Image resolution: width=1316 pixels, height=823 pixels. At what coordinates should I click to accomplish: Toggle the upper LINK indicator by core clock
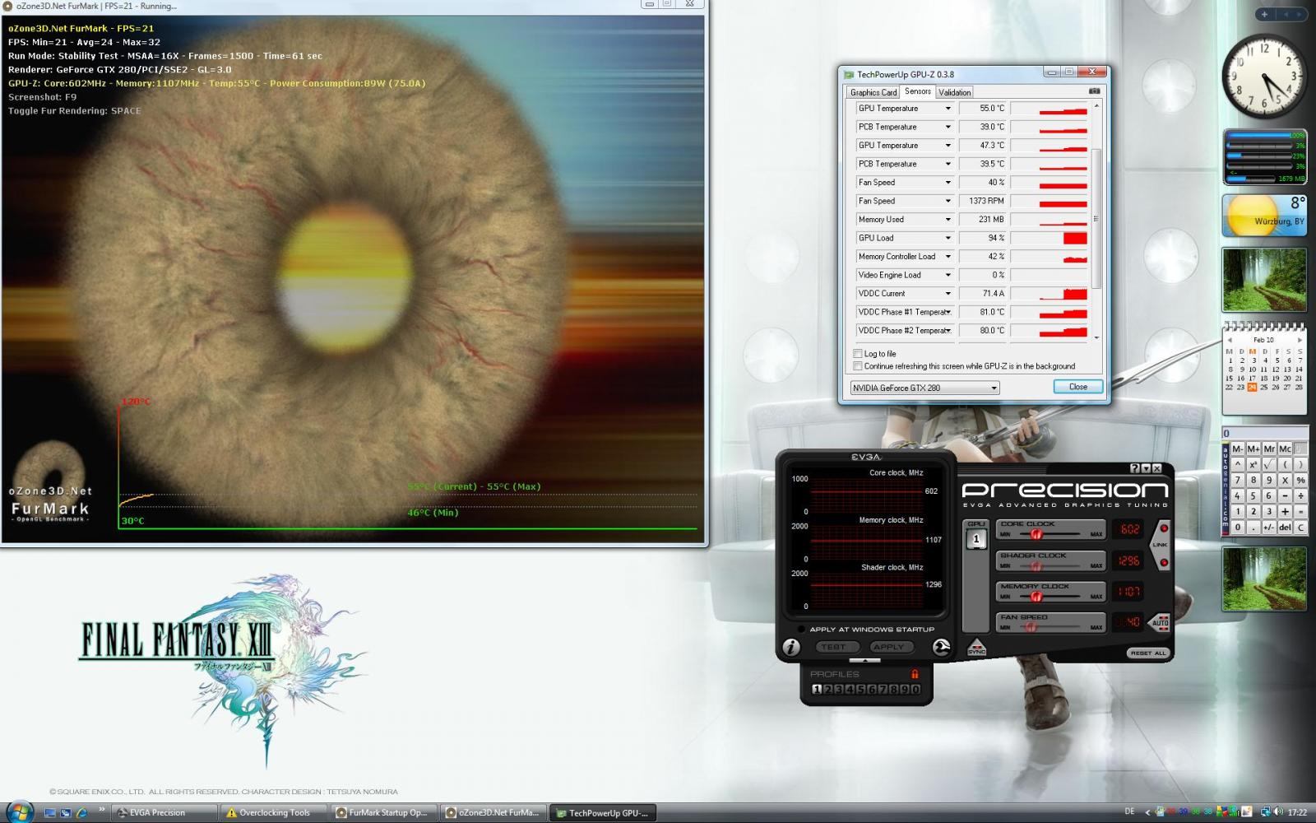coord(1164,528)
